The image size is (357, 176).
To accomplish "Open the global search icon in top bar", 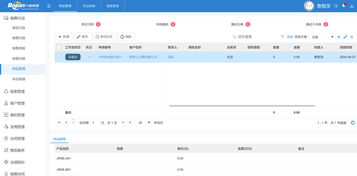I will pos(336,6).
